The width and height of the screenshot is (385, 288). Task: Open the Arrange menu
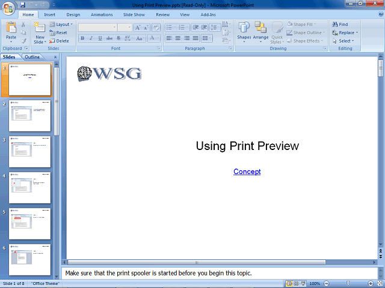pyautogui.click(x=260, y=32)
